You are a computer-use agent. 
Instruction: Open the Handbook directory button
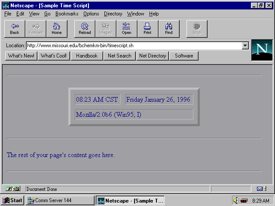[87, 56]
